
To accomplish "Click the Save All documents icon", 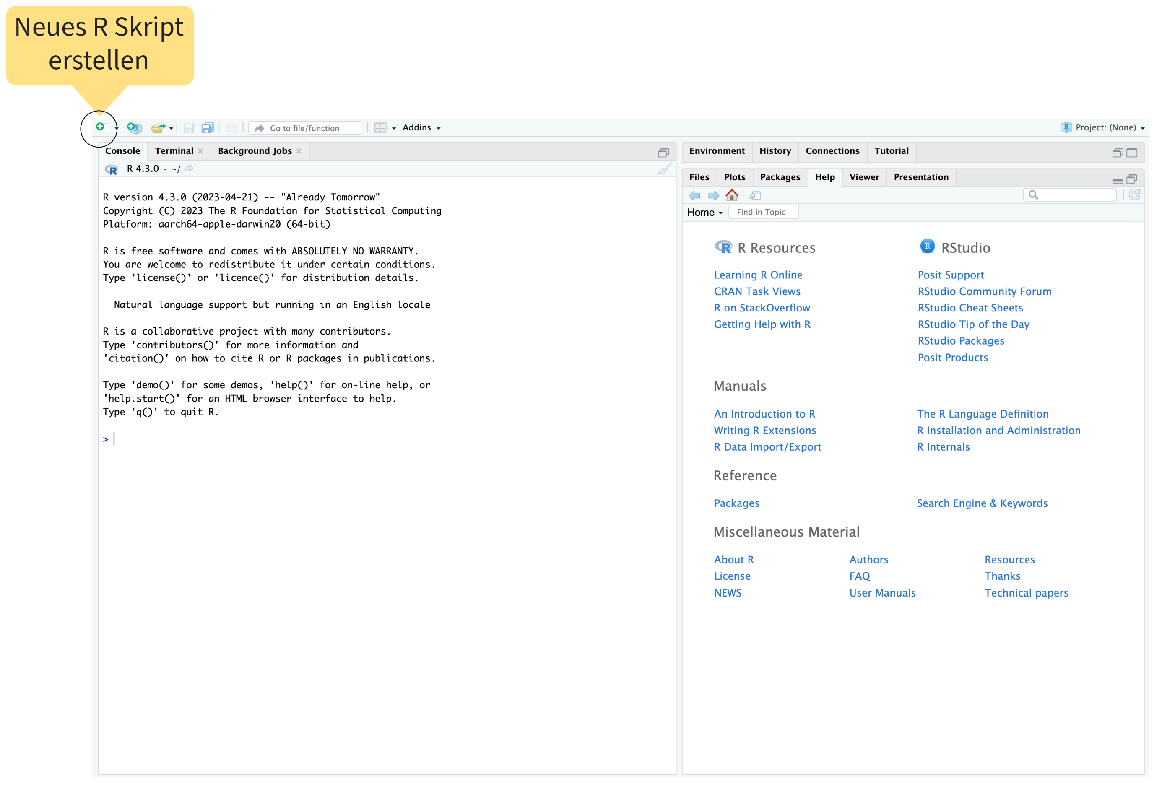I will click(x=208, y=128).
